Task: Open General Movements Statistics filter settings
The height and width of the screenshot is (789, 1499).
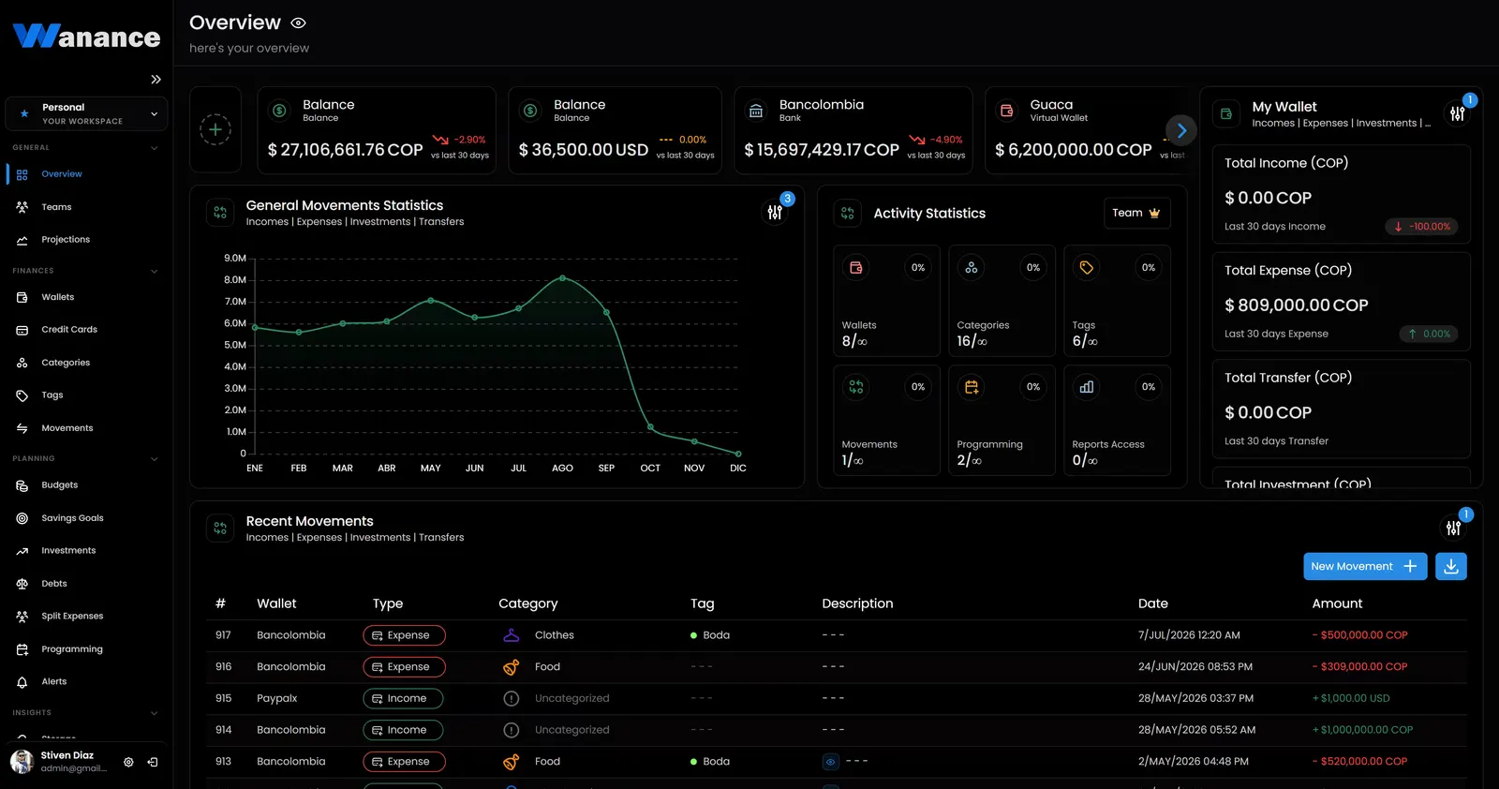Action: point(775,213)
